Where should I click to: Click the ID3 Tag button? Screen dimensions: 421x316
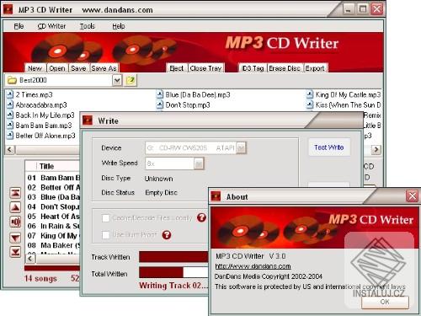click(x=253, y=68)
